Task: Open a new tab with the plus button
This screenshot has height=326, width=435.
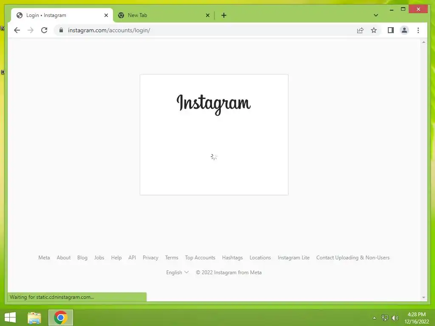Action: [224, 15]
